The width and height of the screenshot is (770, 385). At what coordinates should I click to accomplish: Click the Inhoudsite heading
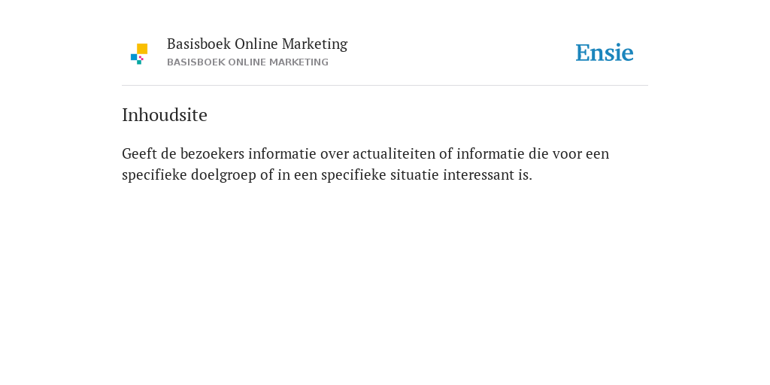tap(165, 115)
